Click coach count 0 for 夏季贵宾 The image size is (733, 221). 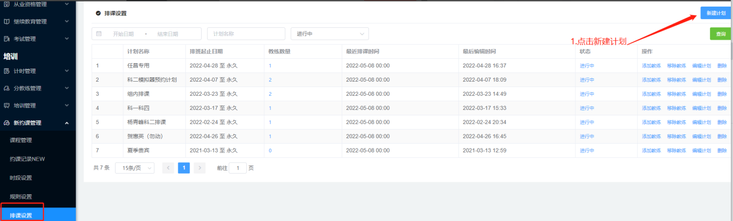[x=270, y=151]
